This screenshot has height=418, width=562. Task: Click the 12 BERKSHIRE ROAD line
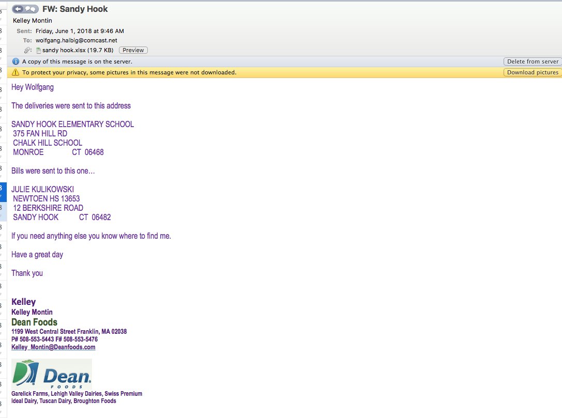click(x=48, y=208)
